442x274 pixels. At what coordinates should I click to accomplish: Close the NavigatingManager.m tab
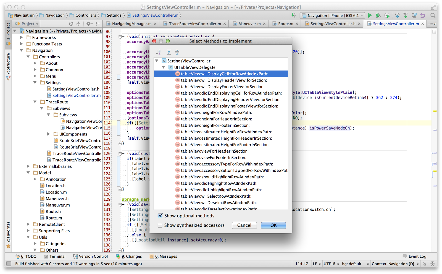click(155, 24)
